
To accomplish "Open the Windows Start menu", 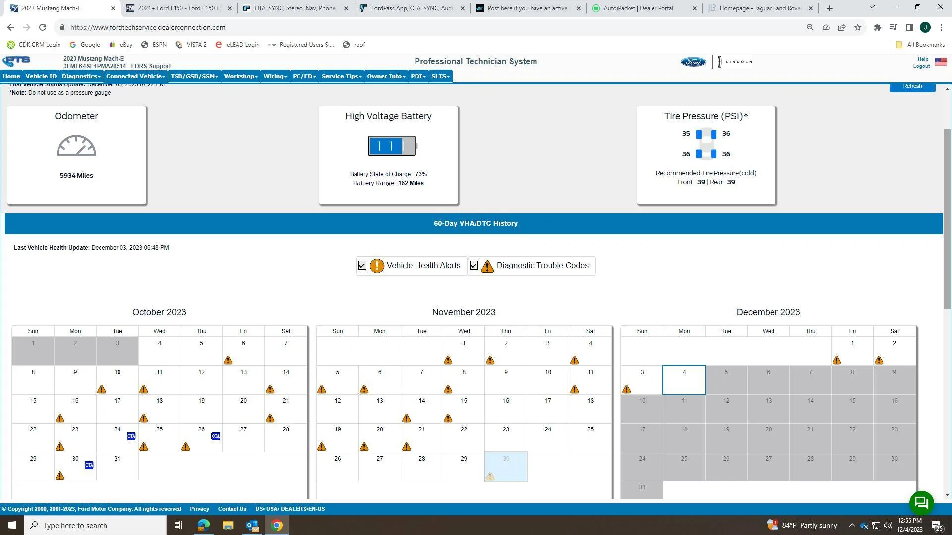I will 12,525.
